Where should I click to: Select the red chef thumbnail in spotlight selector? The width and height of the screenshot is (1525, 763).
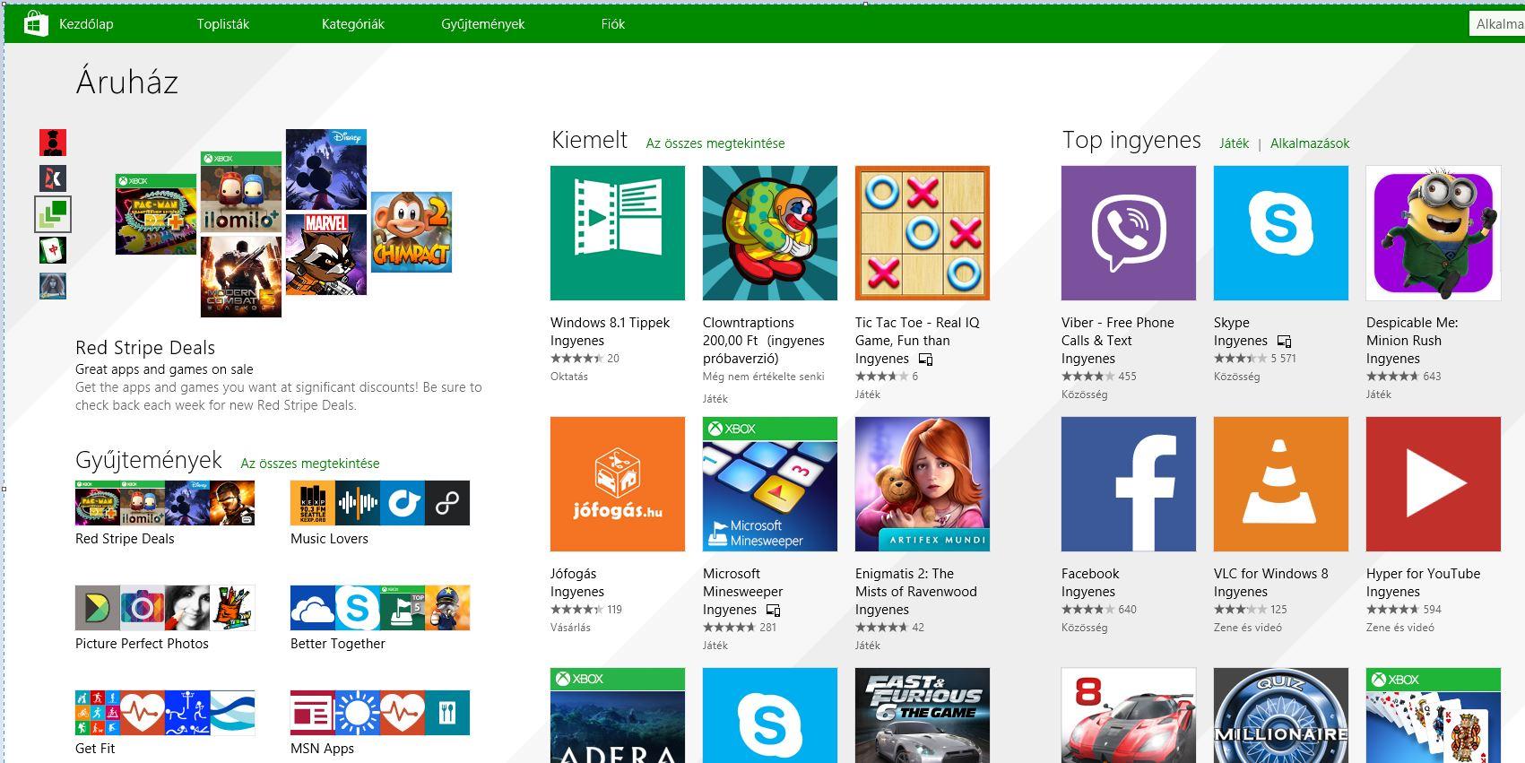click(x=53, y=143)
